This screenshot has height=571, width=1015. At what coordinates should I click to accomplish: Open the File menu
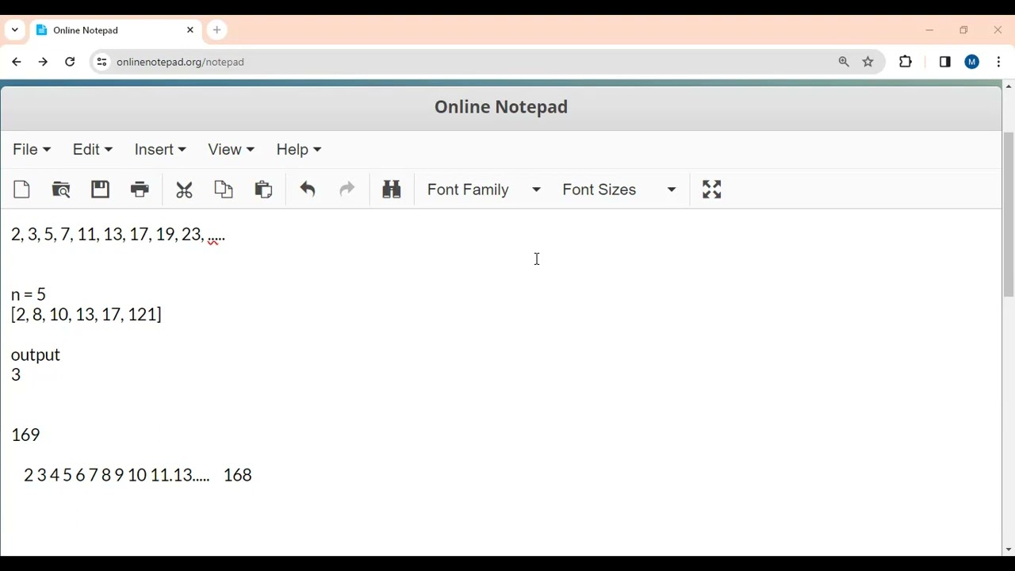(32, 149)
